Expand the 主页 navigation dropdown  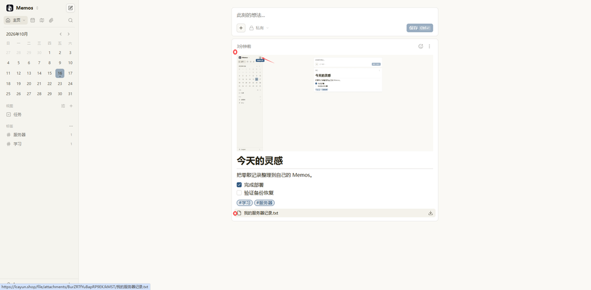(16, 20)
